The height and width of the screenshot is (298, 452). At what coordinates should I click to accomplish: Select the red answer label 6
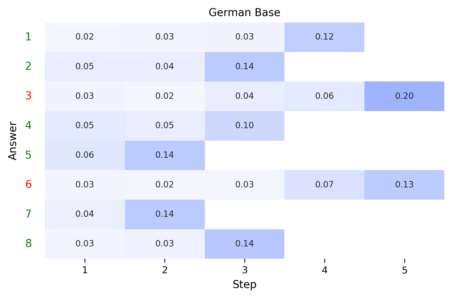tap(28, 184)
